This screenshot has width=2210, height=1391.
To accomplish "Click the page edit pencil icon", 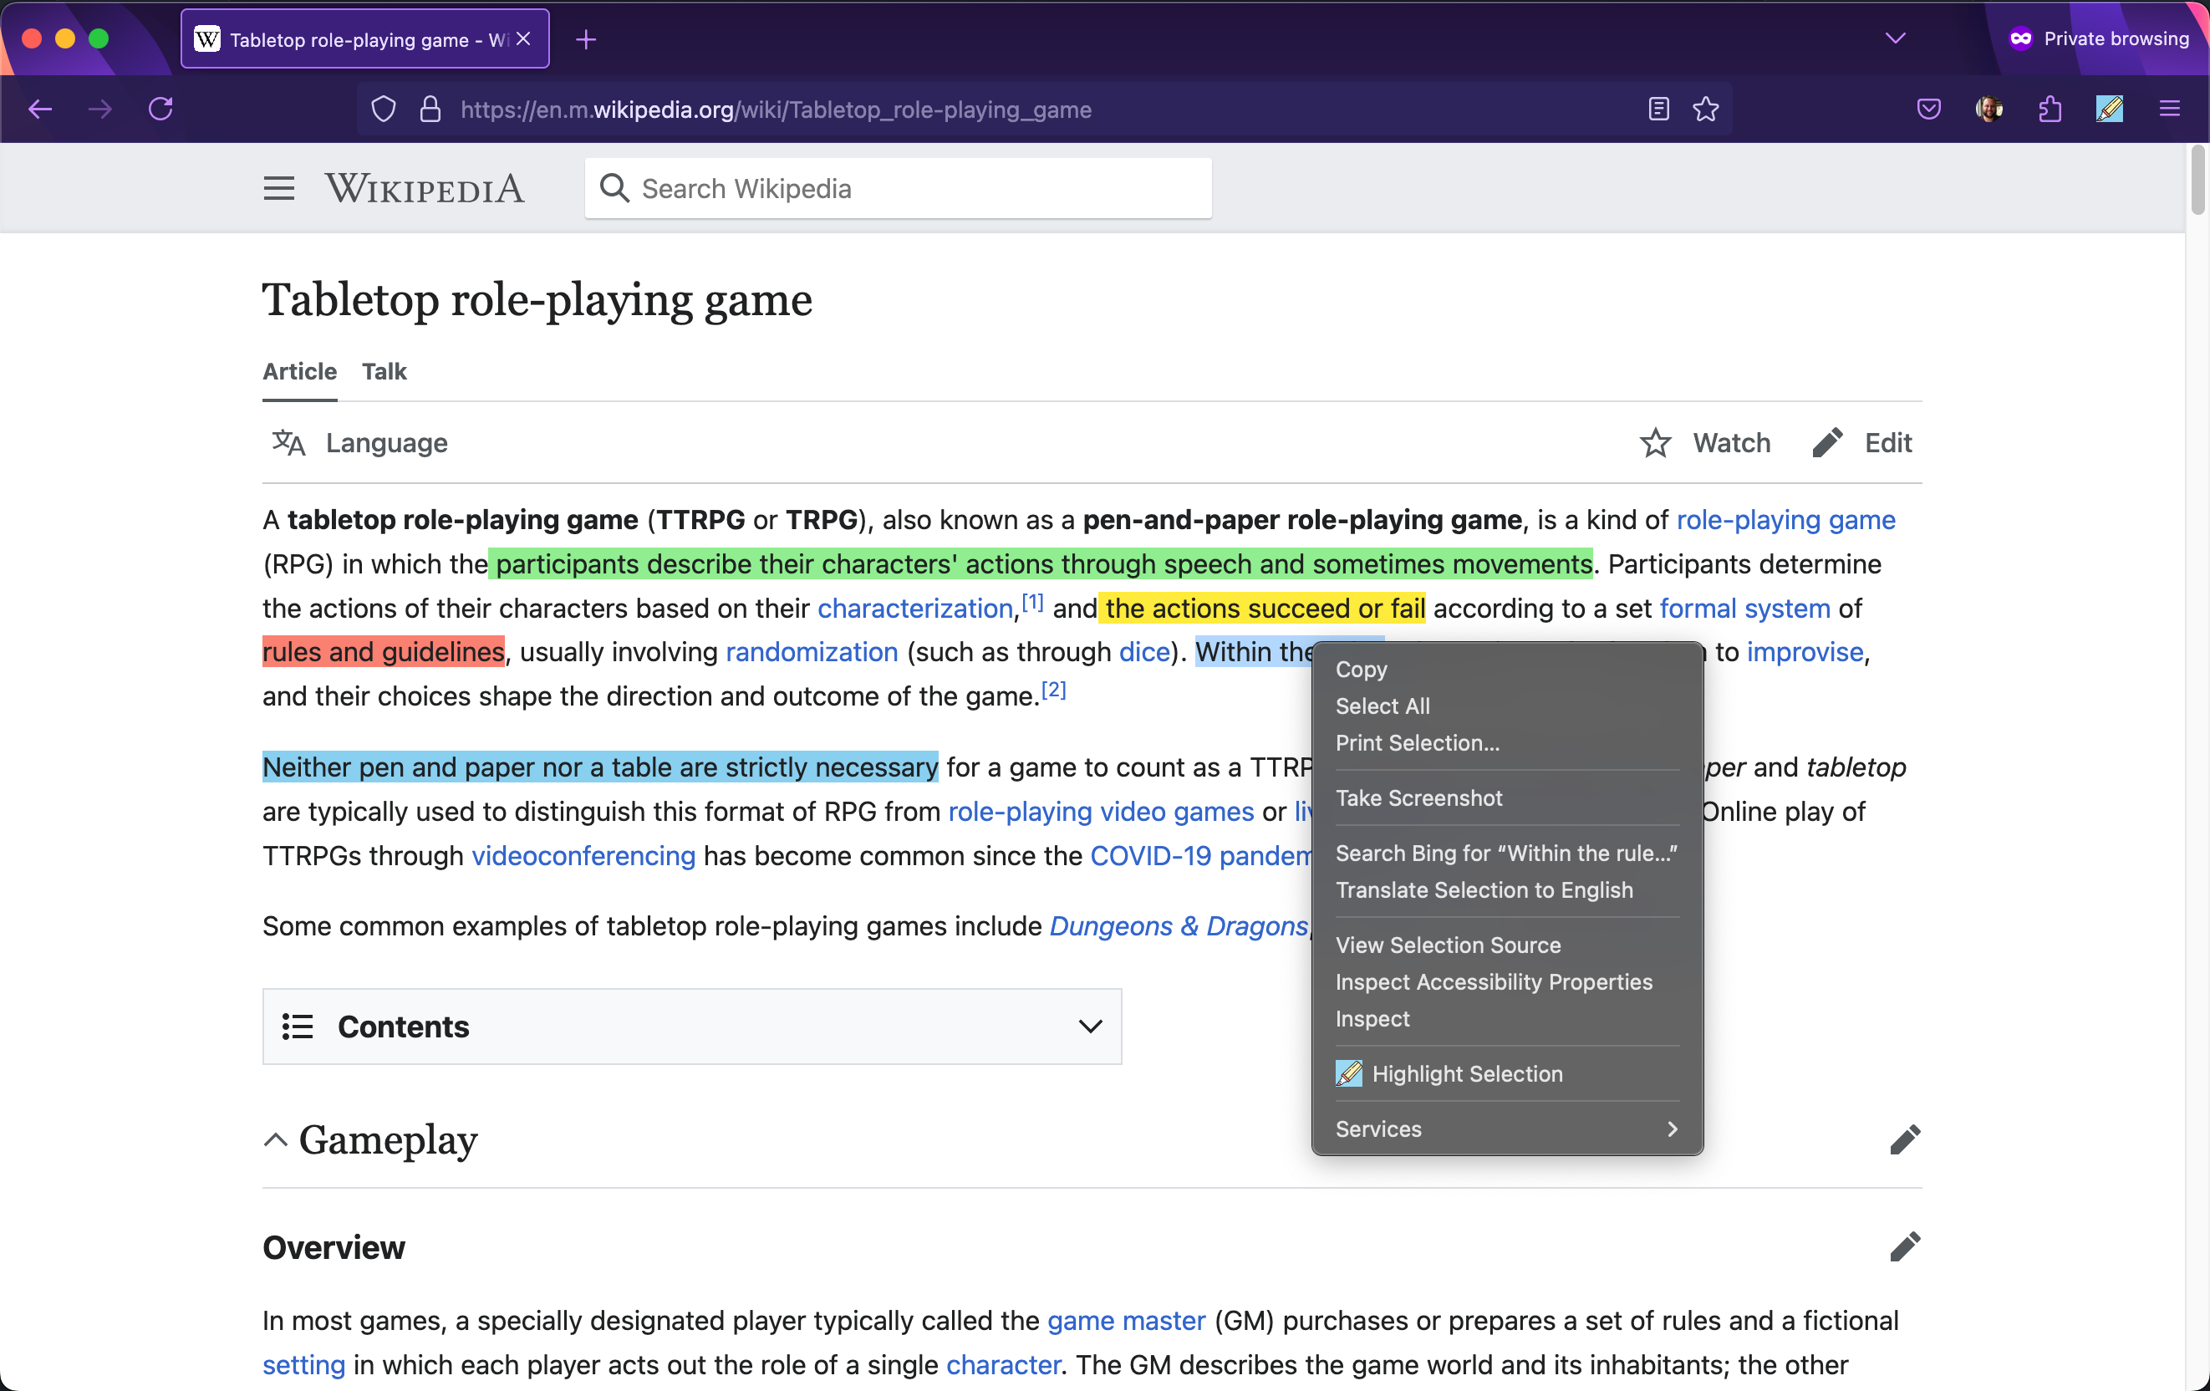I will (1827, 442).
